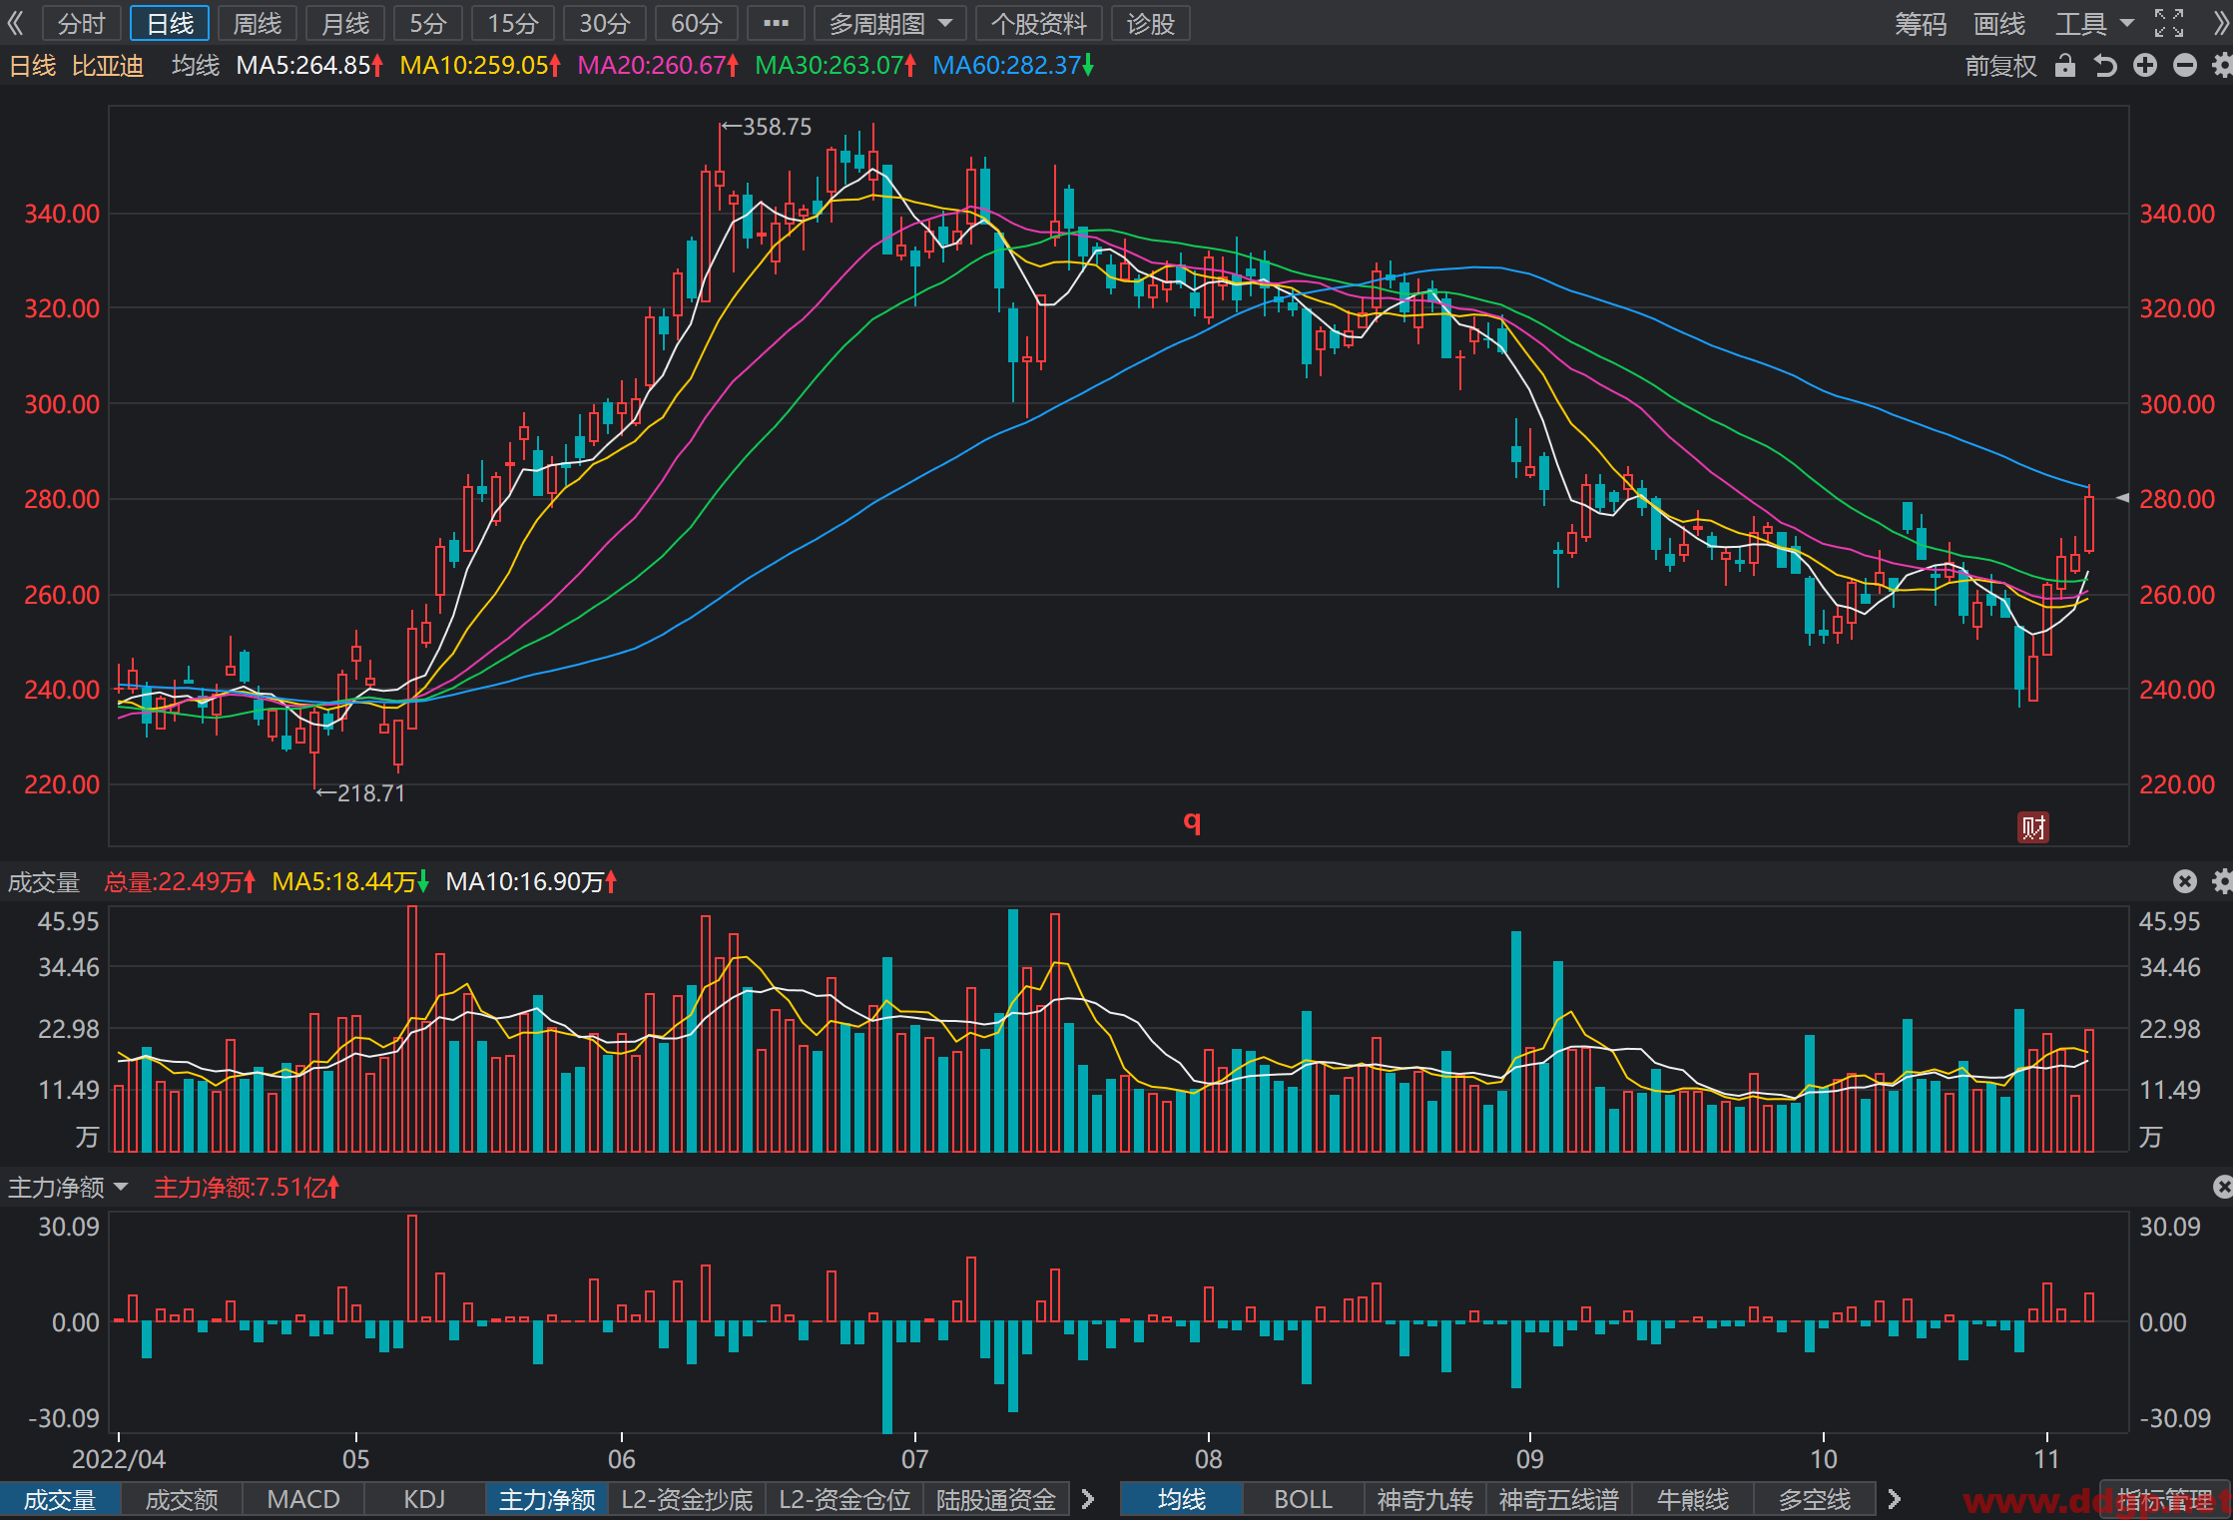Click the 218.71 low price label
The width and height of the screenshot is (2233, 1520).
371,793
